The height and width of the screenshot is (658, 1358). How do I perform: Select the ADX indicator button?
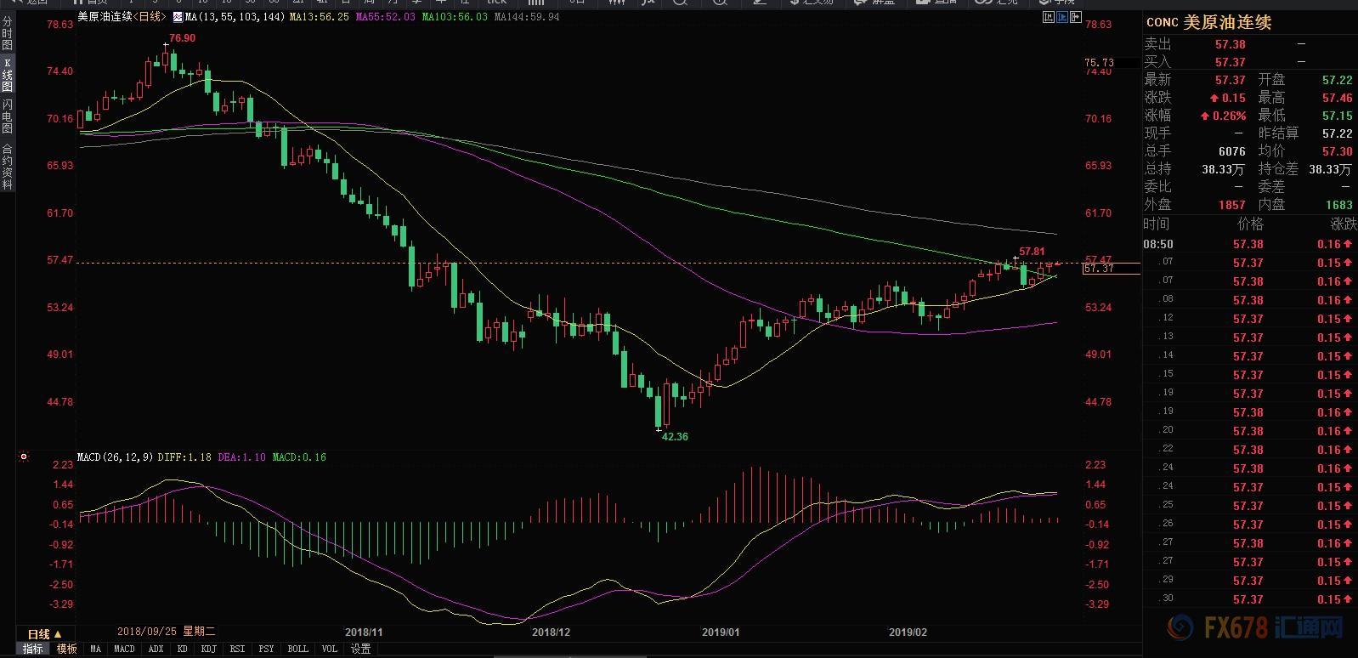point(156,649)
